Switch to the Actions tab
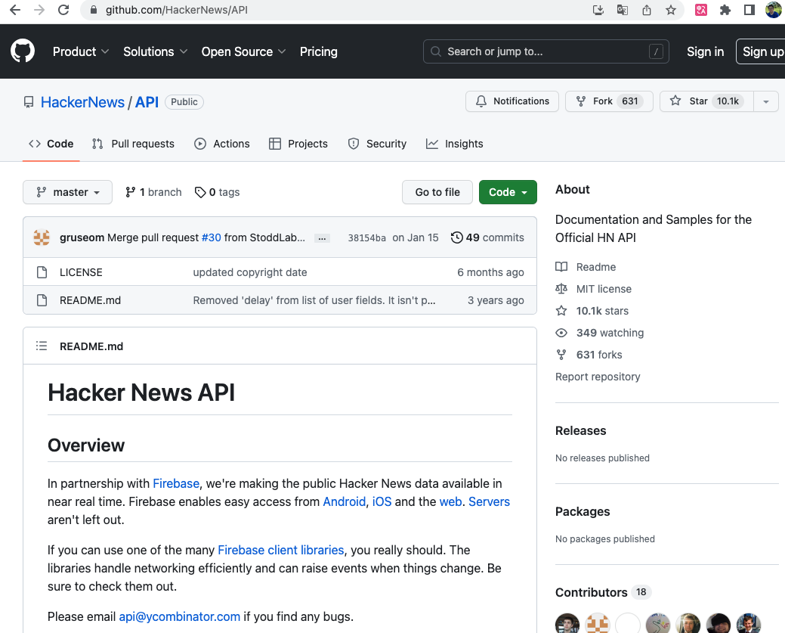 point(222,144)
